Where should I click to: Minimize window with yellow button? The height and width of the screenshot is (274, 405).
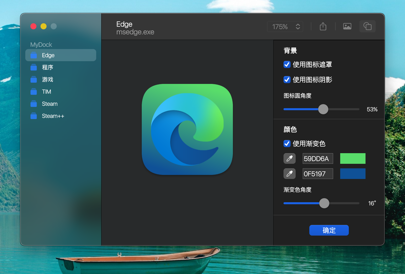(44, 26)
